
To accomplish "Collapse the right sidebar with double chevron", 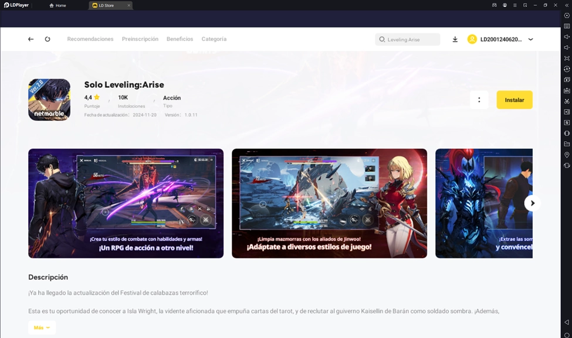I will [567, 5].
